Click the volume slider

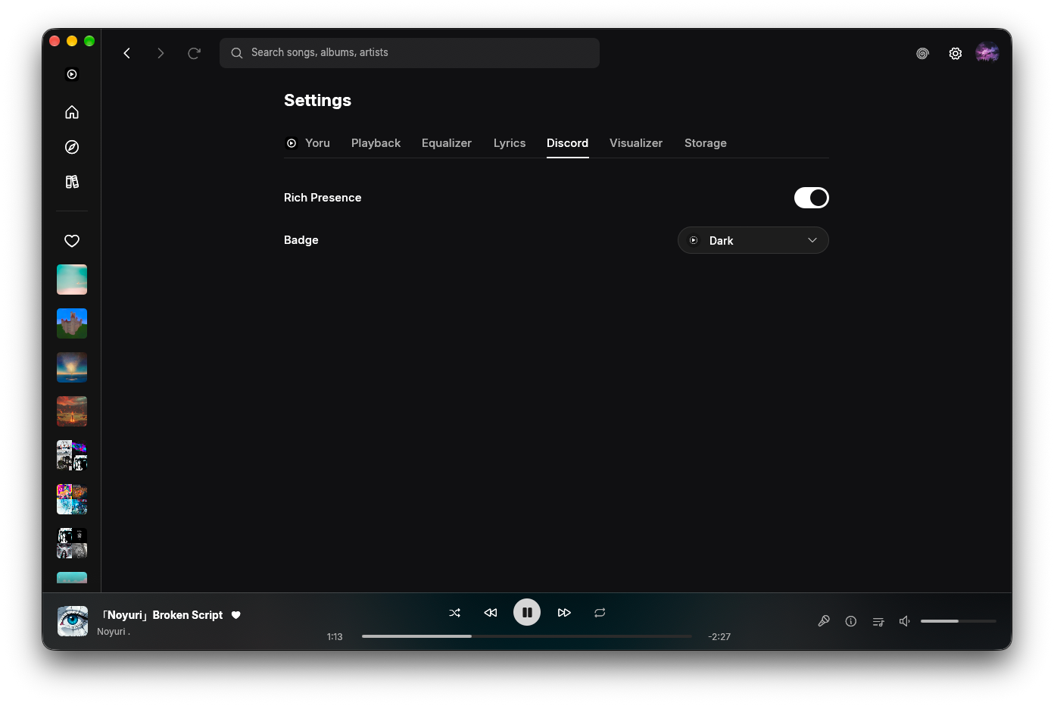(959, 621)
